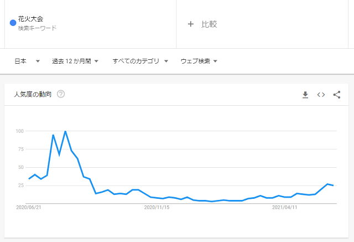
Task: Click the blue dot for 花火大会
Action: coord(13,23)
